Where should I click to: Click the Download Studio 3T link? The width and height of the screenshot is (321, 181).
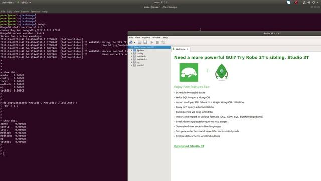click(x=189, y=146)
